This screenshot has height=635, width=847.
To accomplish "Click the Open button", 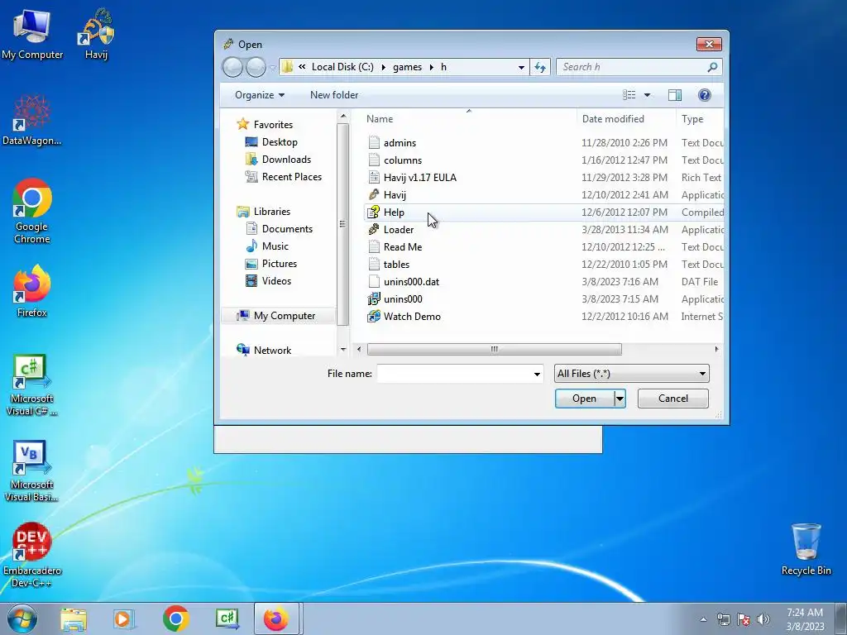I will point(585,399).
